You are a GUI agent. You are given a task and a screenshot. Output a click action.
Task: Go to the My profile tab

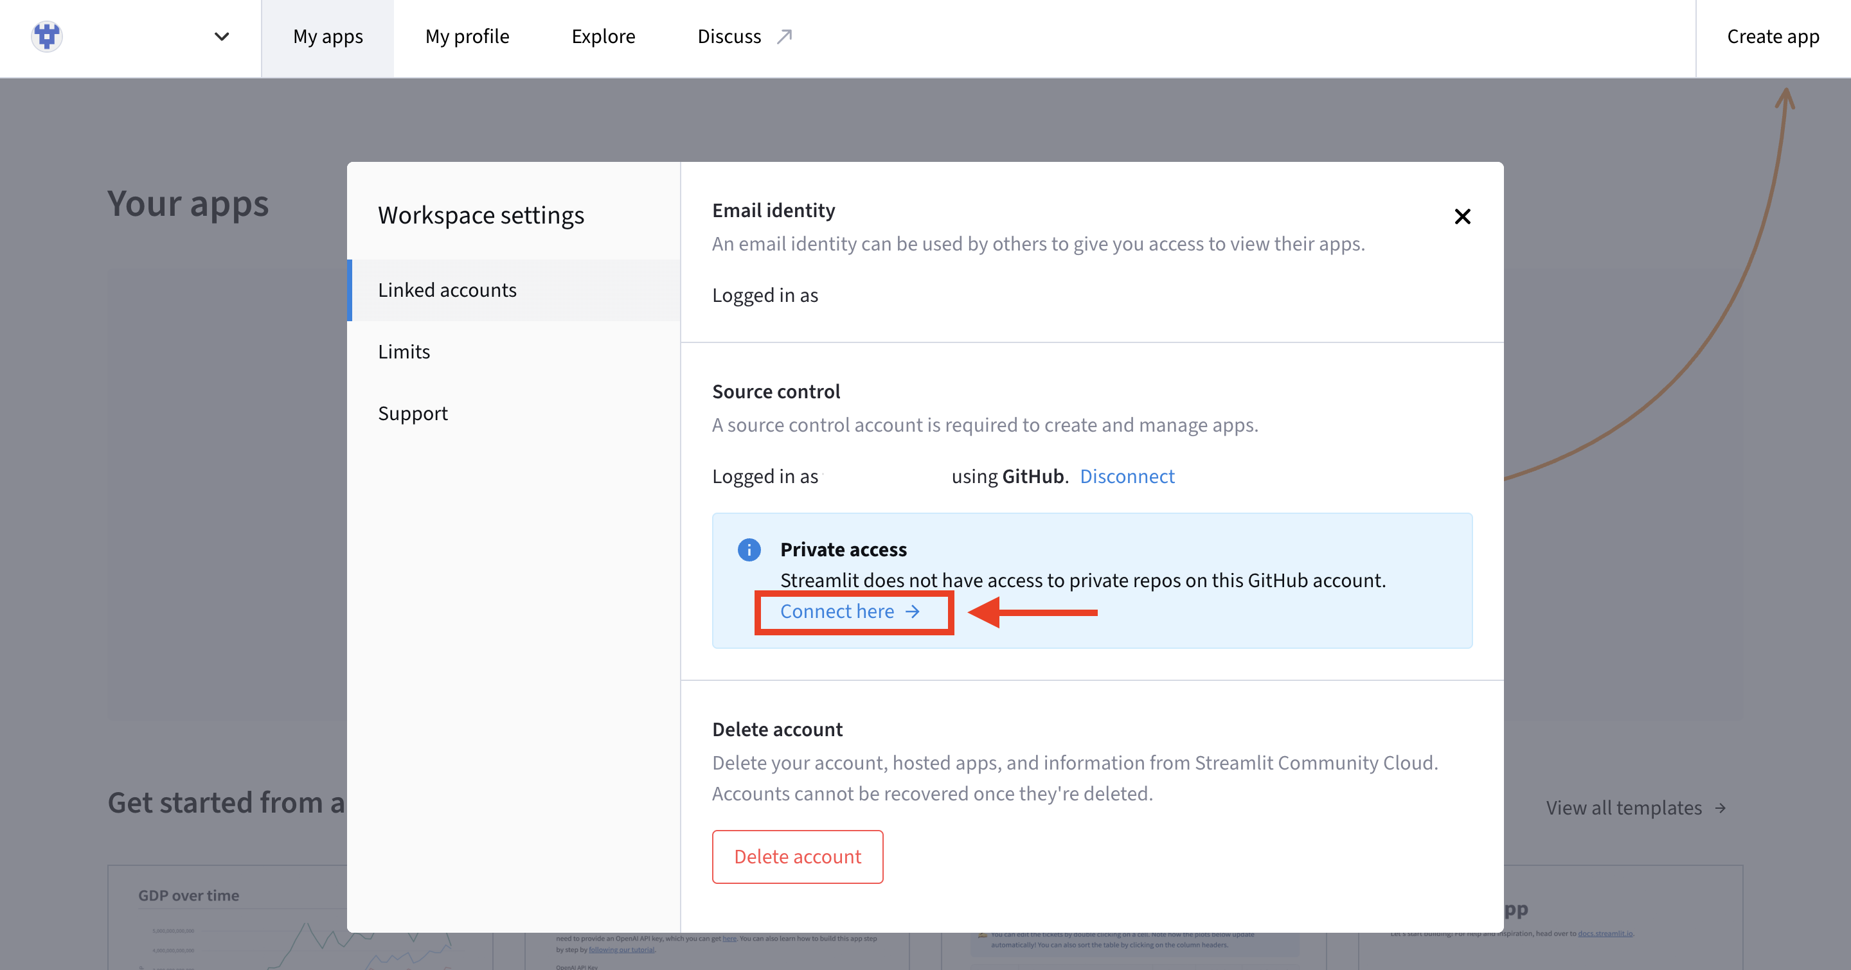pyautogui.click(x=467, y=37)
